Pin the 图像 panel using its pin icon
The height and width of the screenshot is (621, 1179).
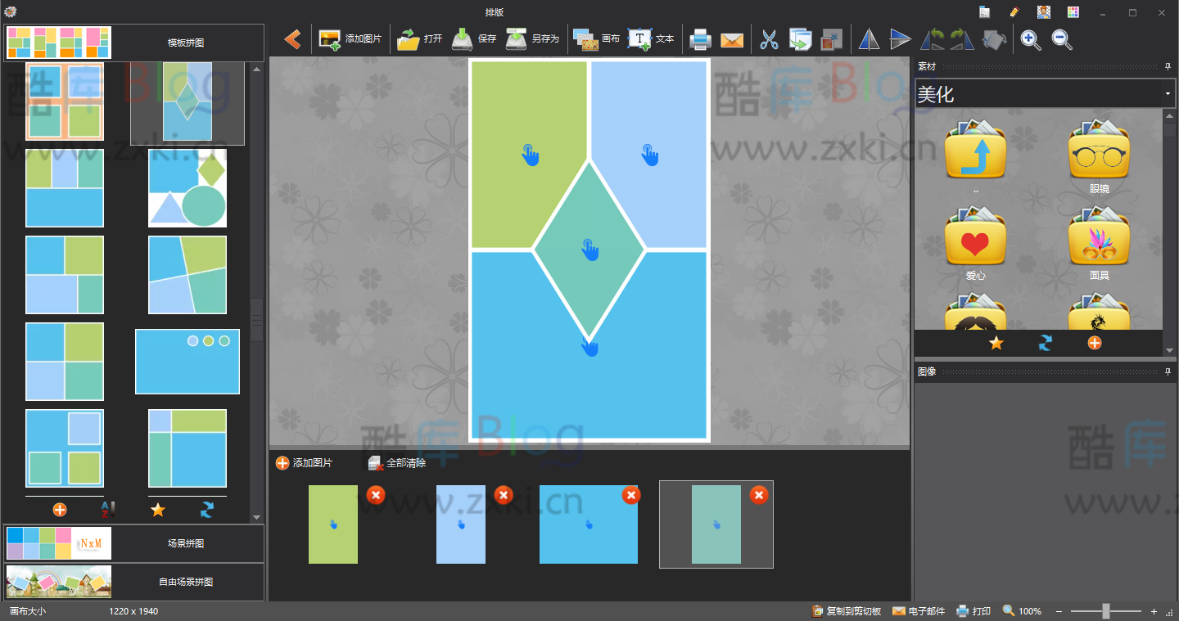(1168, 371)
